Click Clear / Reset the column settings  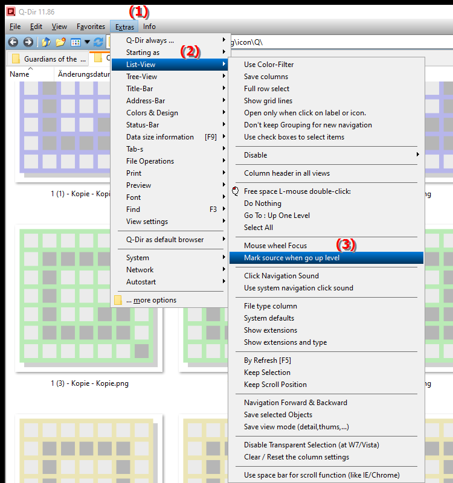(326, 457)
